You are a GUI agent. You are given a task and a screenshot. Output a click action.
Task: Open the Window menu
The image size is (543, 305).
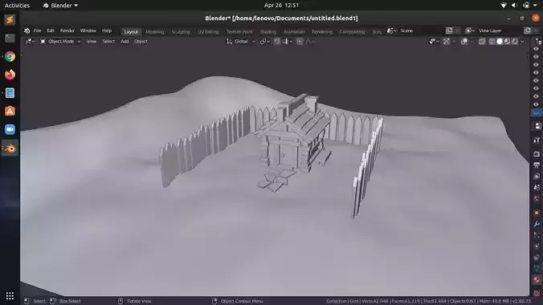click(88, 31)
